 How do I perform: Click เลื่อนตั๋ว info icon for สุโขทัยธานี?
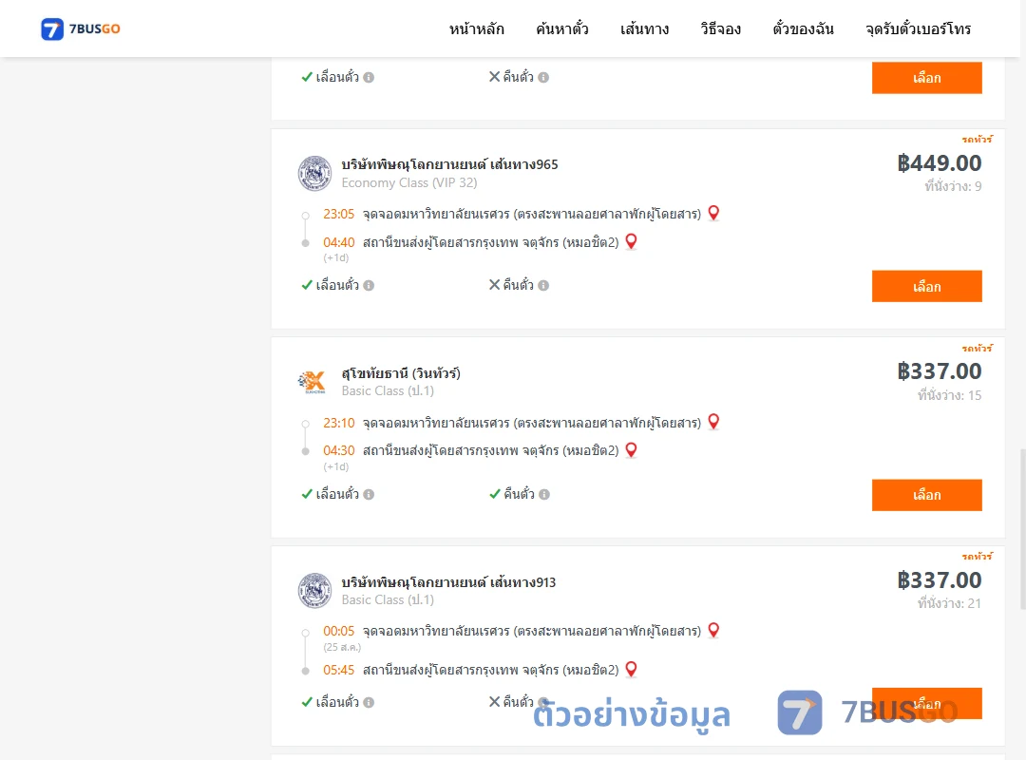(369, 494)
